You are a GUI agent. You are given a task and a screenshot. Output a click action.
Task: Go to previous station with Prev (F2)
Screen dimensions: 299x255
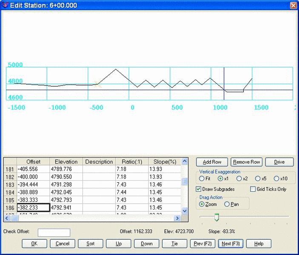[x=202, y=244]
